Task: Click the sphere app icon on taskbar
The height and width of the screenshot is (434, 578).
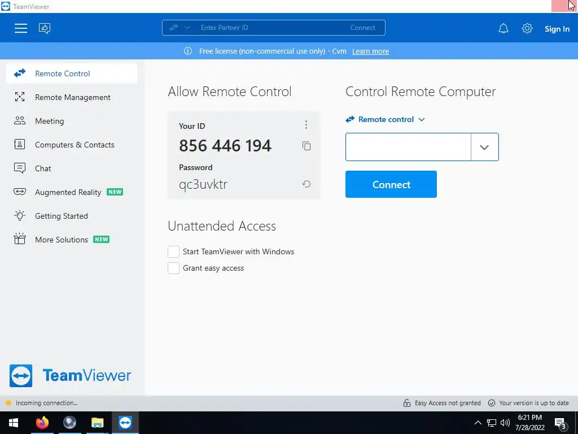Action: (69, 423)
